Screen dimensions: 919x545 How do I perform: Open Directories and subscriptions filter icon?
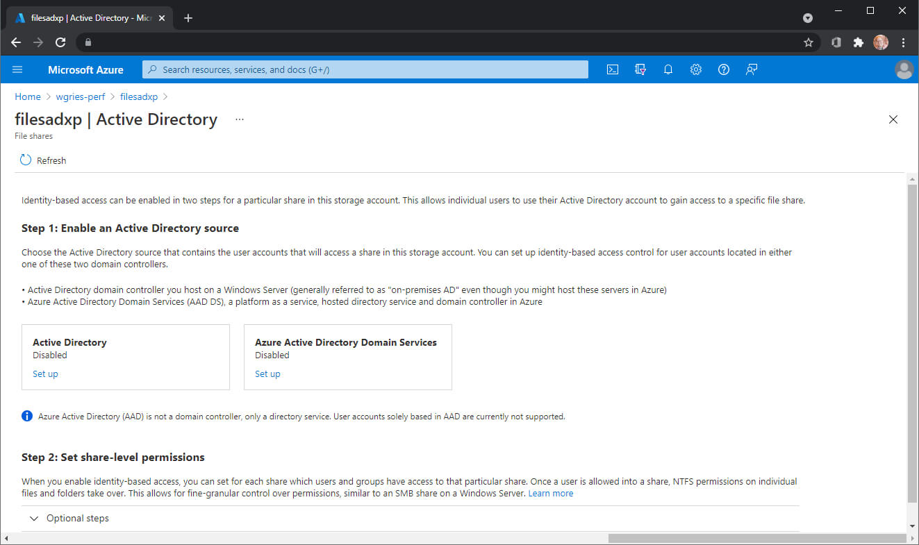(x=640, y=69)
